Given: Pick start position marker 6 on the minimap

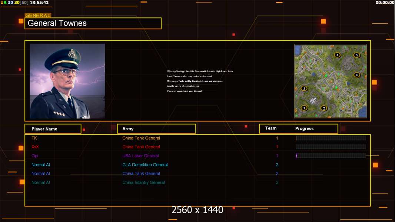Looking at the screenshot, I should click(357, 75).
